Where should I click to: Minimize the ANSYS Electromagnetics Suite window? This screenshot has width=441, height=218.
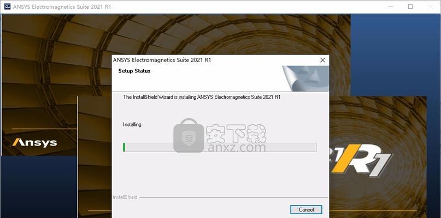(390, 7)
